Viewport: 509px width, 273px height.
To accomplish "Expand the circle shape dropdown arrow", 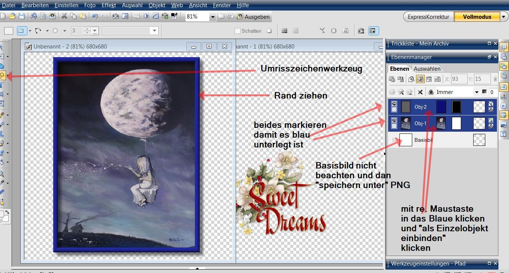I will [x=64, y=31].
